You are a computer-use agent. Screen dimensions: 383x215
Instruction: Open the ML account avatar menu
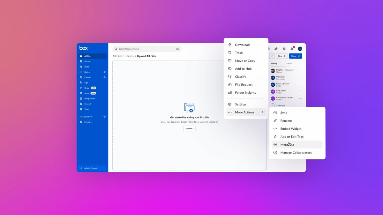point(300,49)
